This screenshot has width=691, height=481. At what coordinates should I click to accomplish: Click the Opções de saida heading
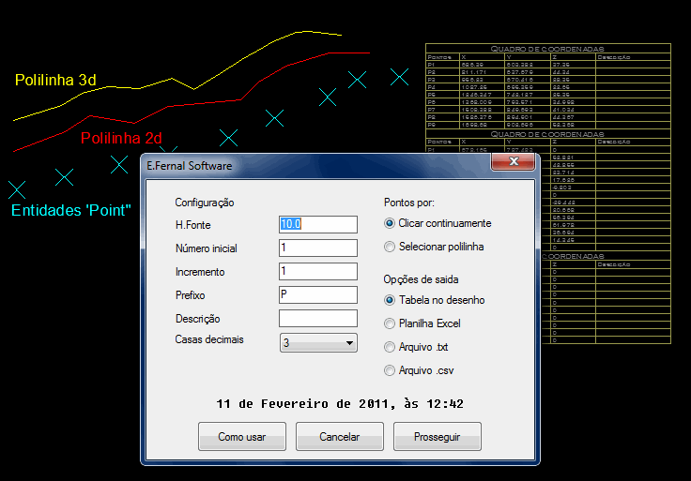(x=421, y=279)
